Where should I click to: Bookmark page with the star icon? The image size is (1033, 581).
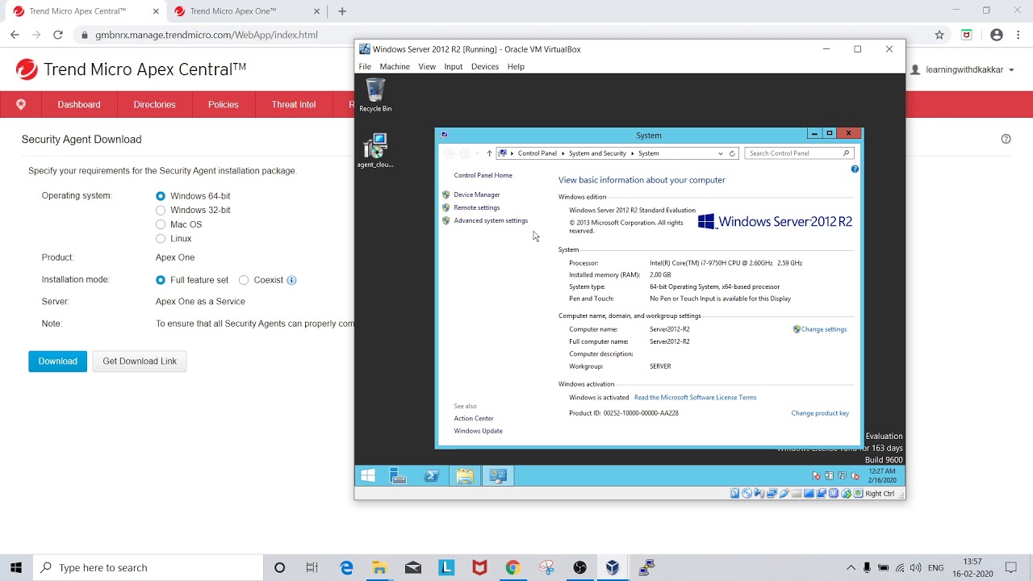tap(939, 35)
